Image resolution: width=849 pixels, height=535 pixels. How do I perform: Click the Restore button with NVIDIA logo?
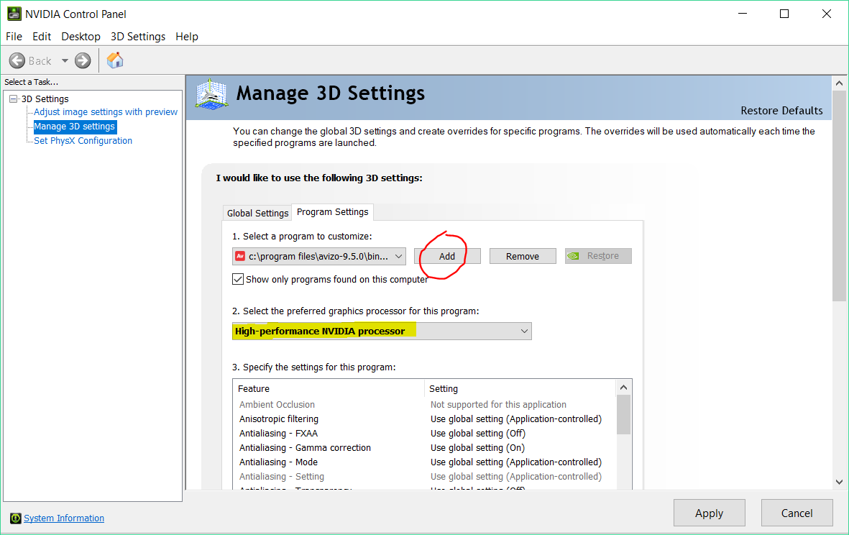coord(598,255)
